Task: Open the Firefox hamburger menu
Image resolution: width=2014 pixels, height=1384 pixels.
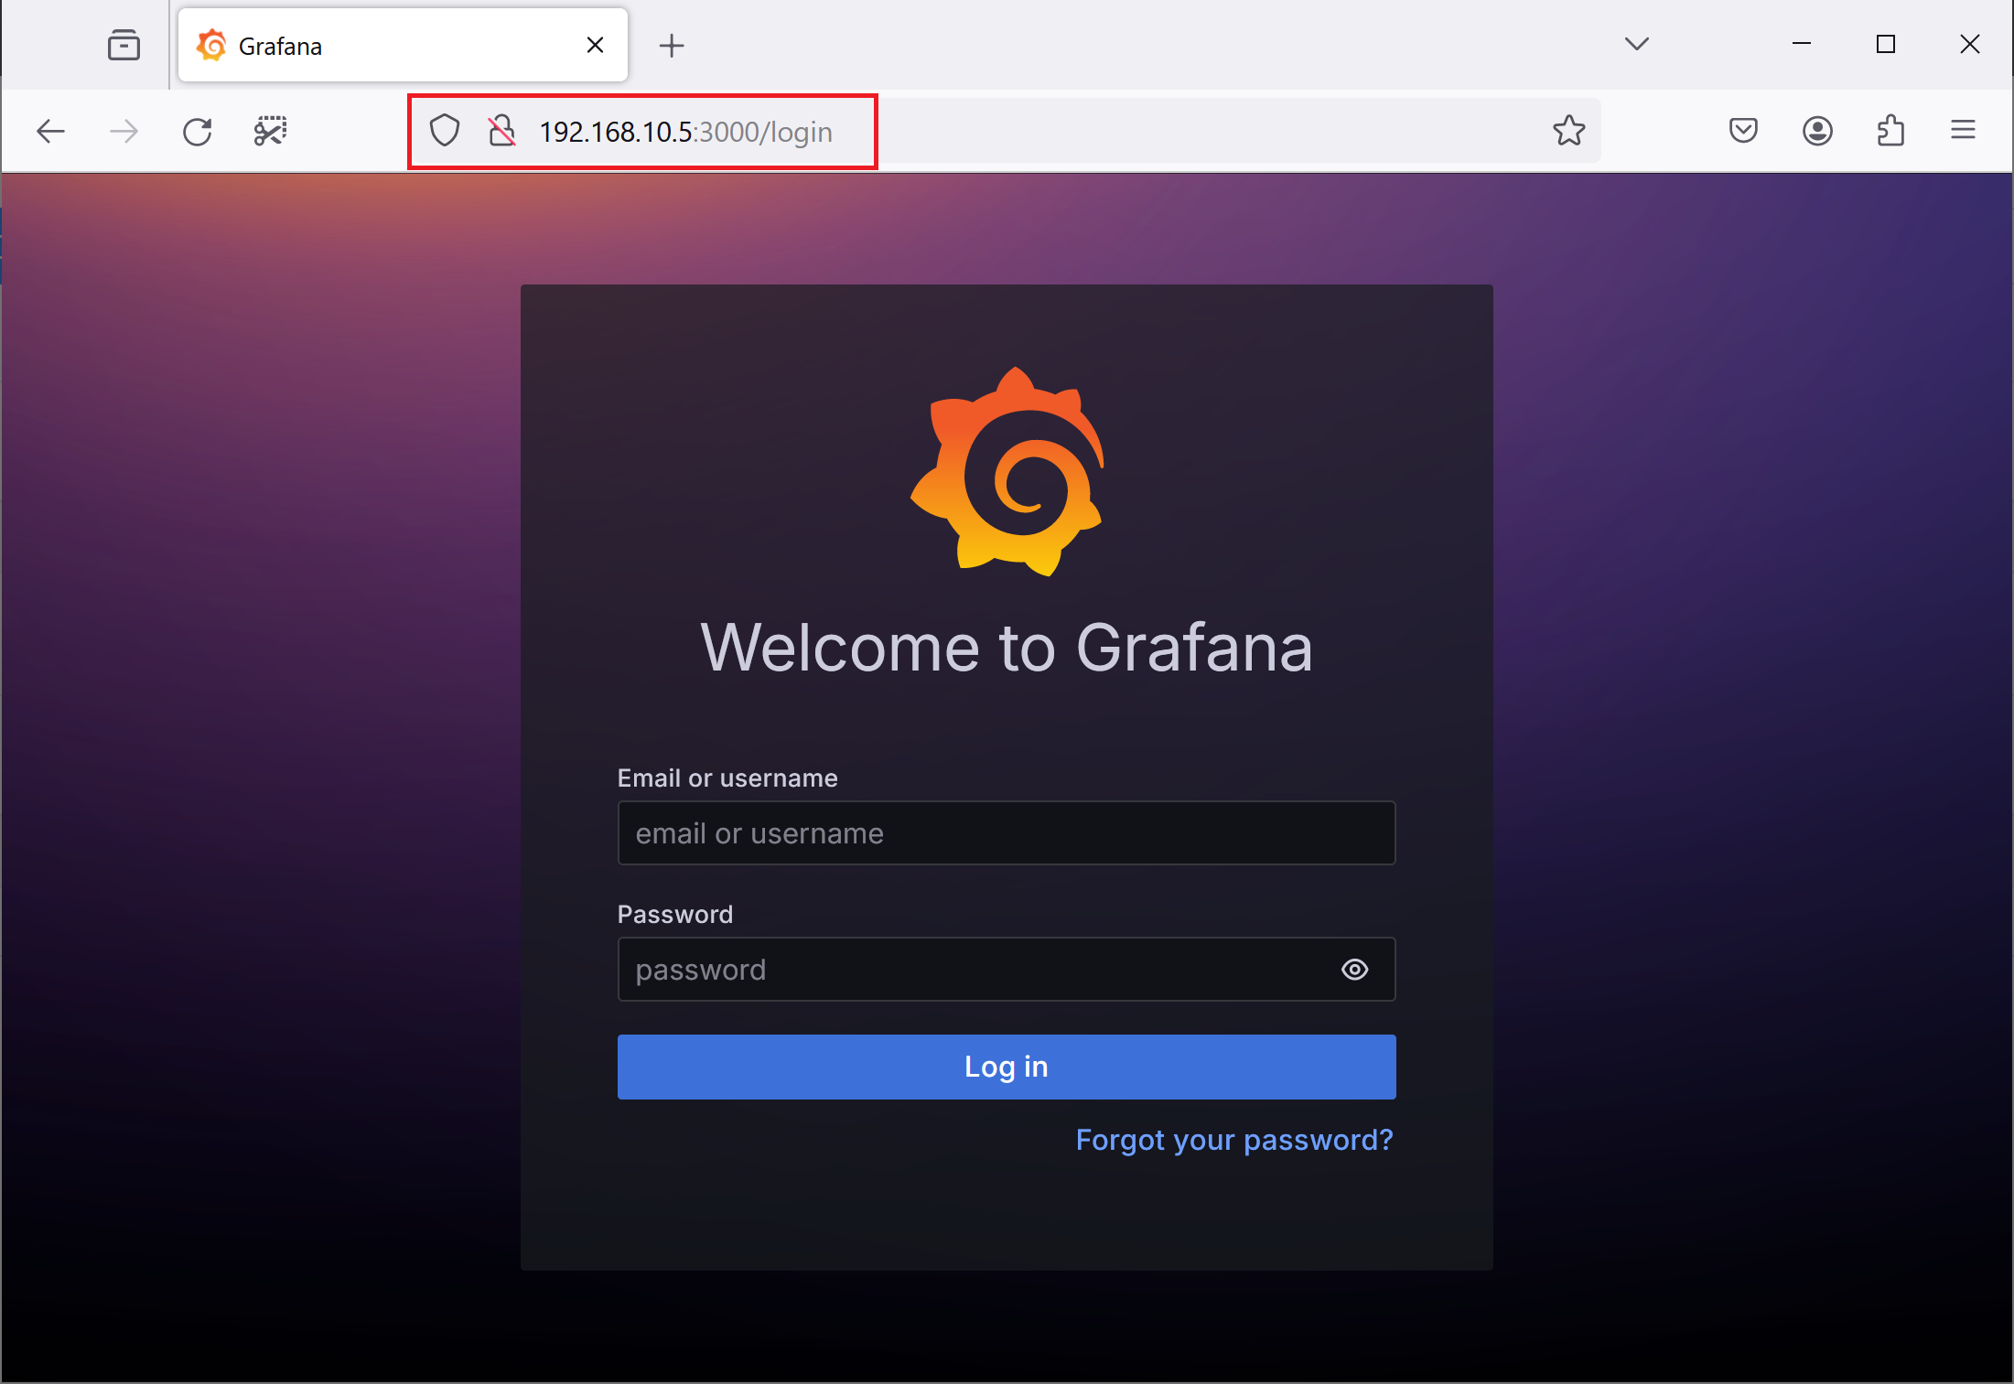Action: [x=1963, y=130]
